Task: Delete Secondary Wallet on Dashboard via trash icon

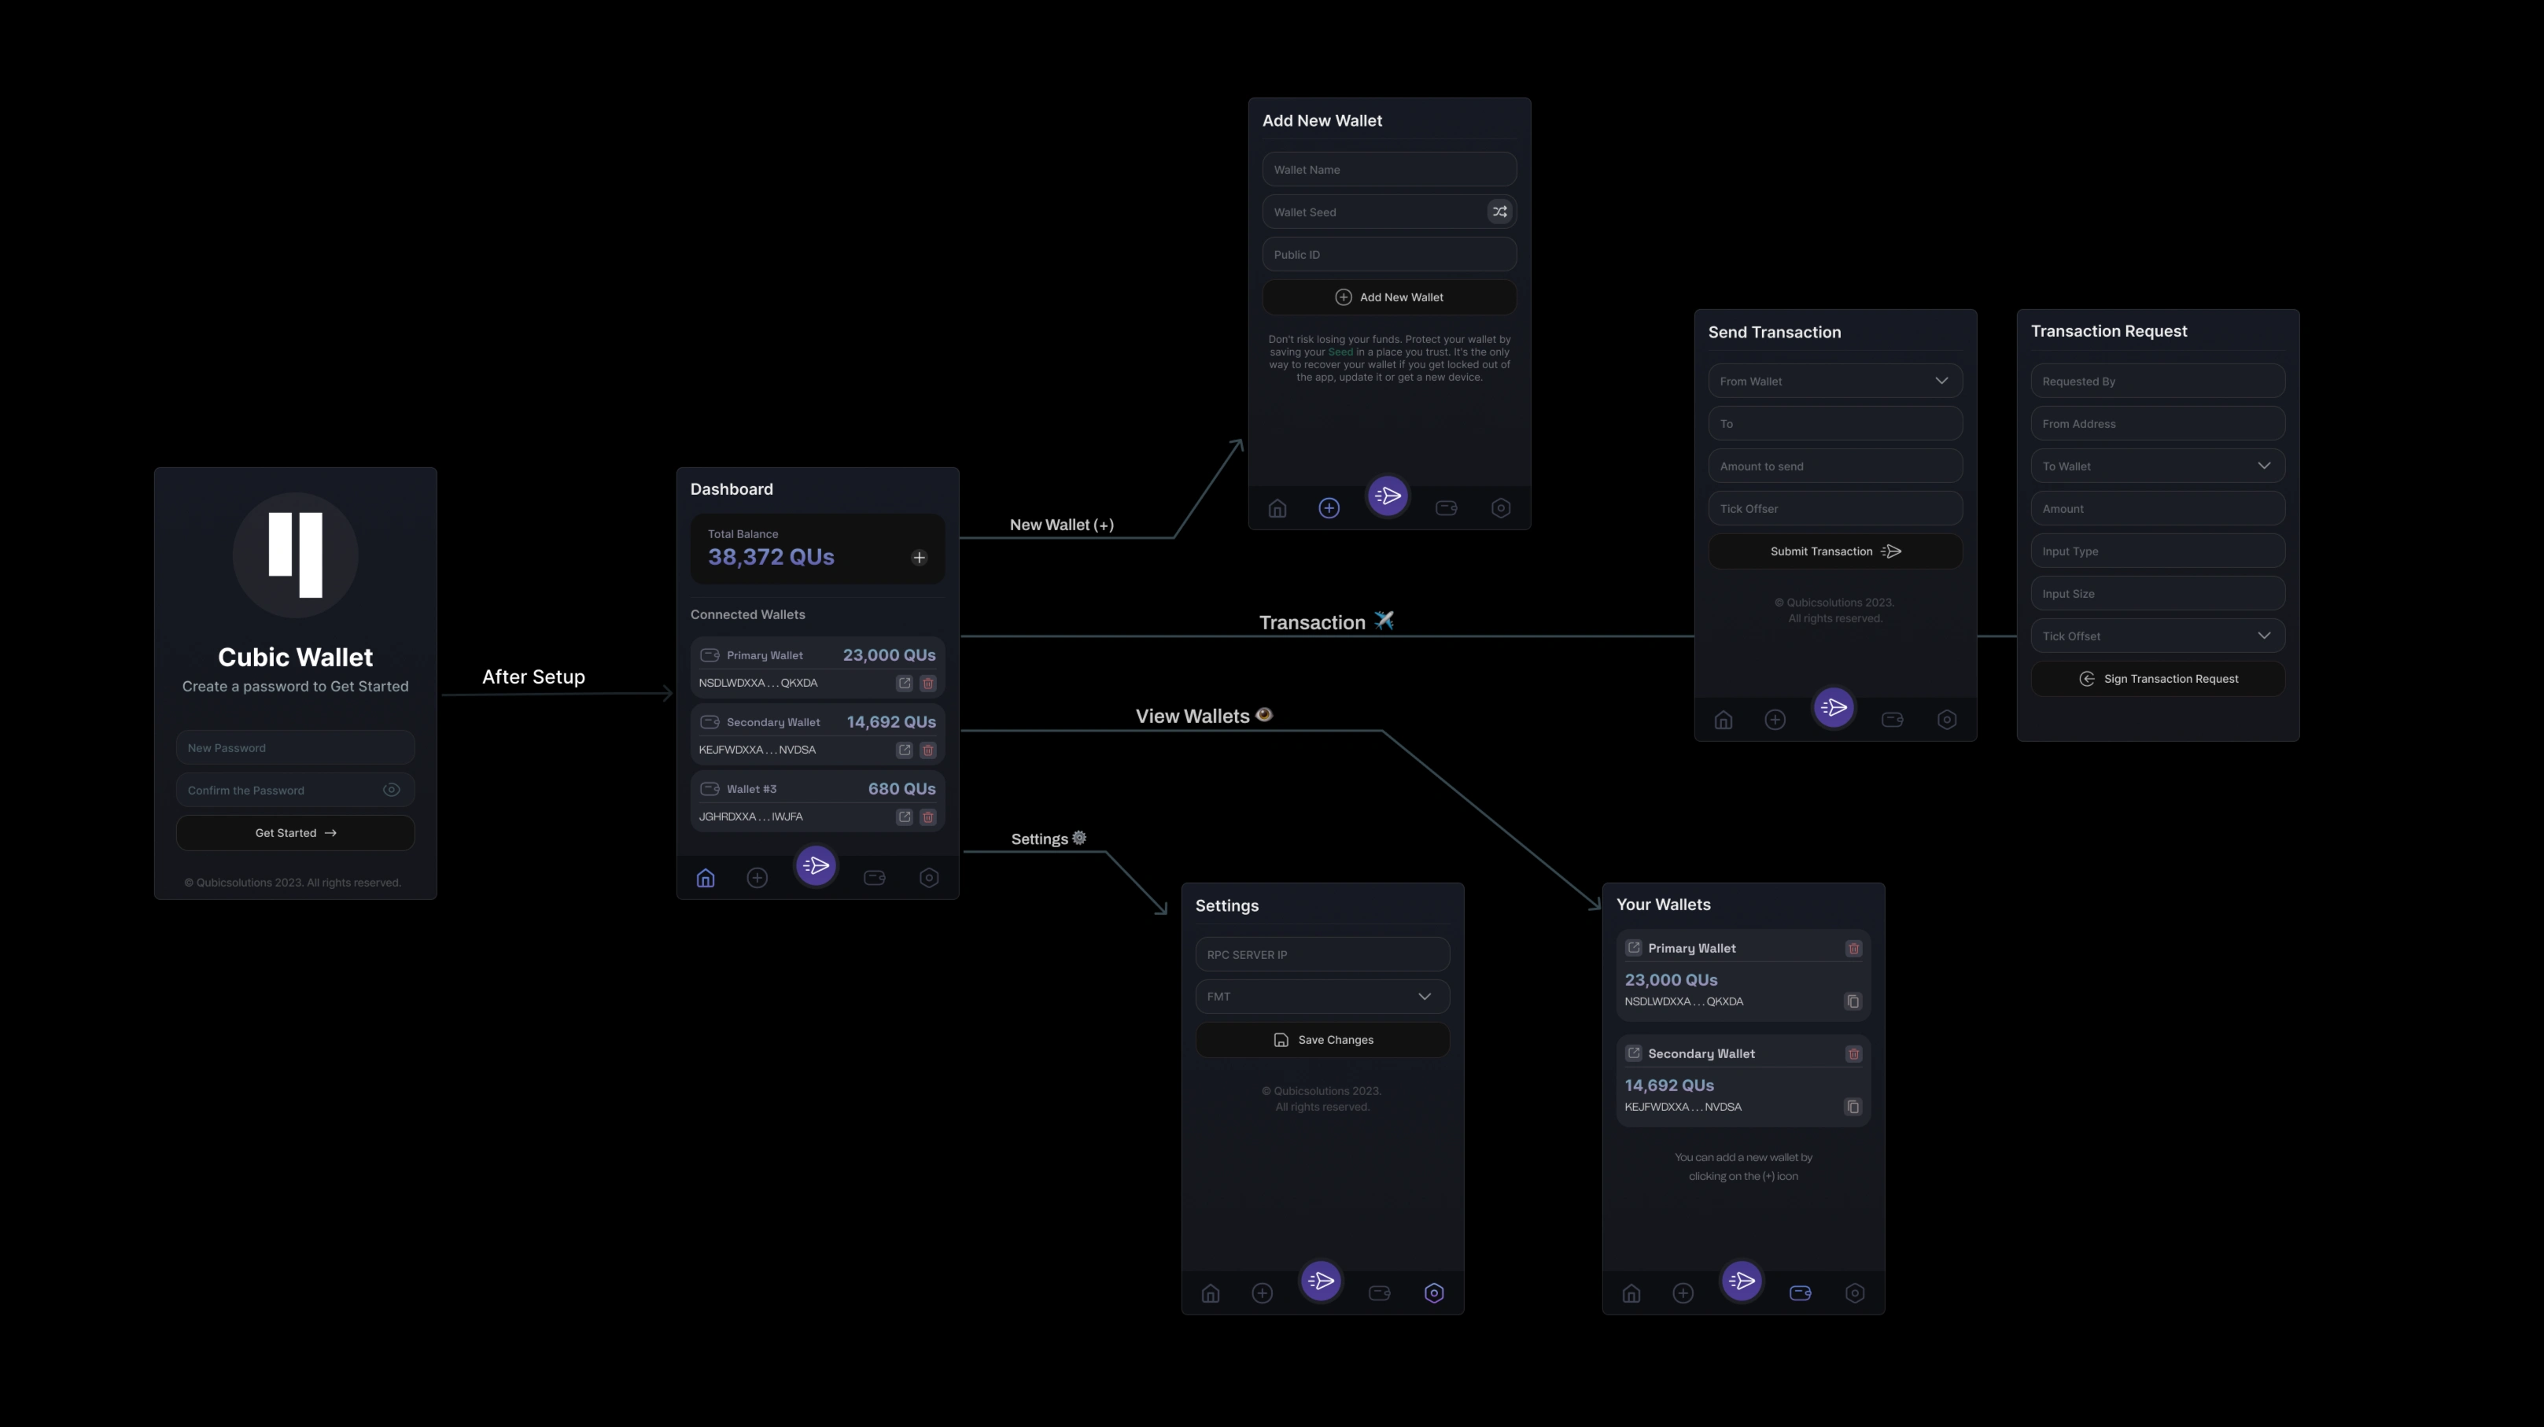Action: pyautogui.click(x=927, y=750)
